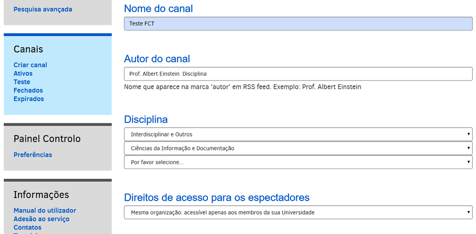Open the Manual do utilizador link
The width and height of the screenshot is (476, 234).
pos(45,211)
